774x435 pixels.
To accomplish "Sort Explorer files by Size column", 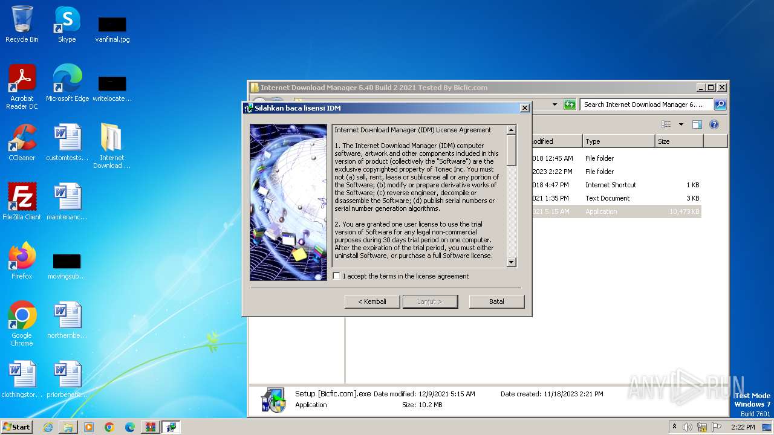I will click(x=679, y=141).
